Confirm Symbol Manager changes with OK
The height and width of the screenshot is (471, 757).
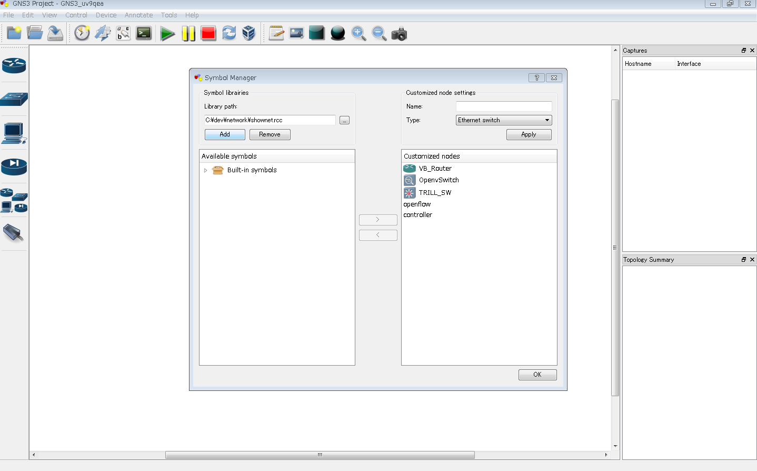click(x=537, y=375)
